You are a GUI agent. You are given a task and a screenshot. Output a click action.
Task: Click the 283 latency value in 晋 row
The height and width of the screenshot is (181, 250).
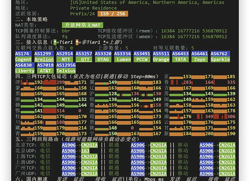coord(187,82)
